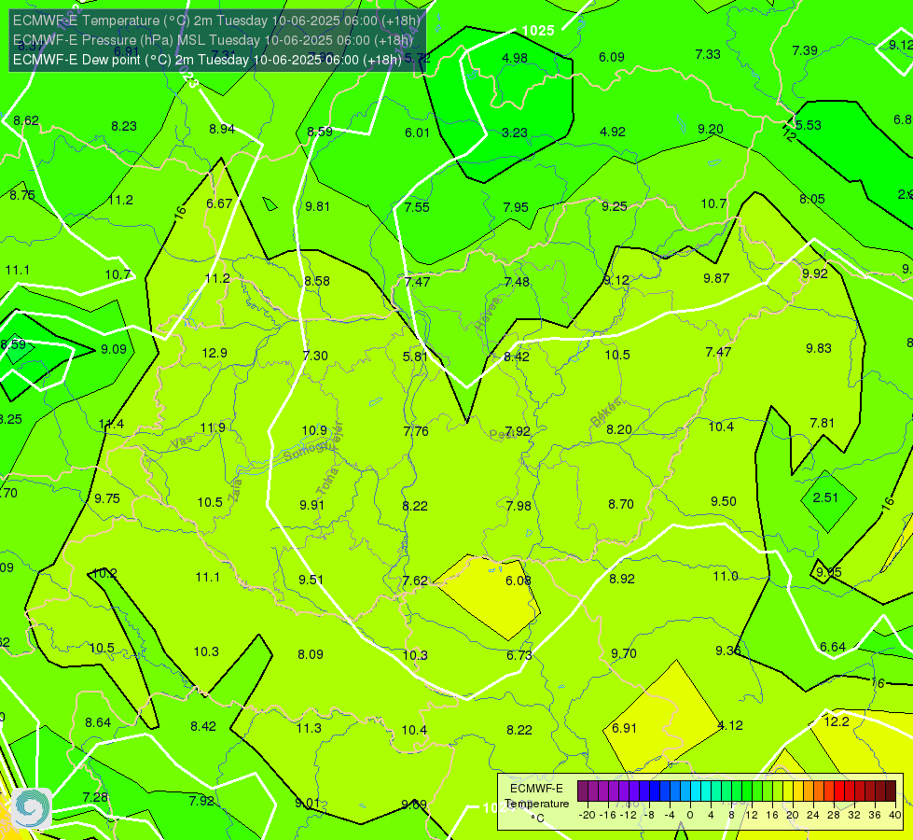Screen dimensions: 913x840
Task: Click the 7.62 dew point value
Action: coord(415,581)
